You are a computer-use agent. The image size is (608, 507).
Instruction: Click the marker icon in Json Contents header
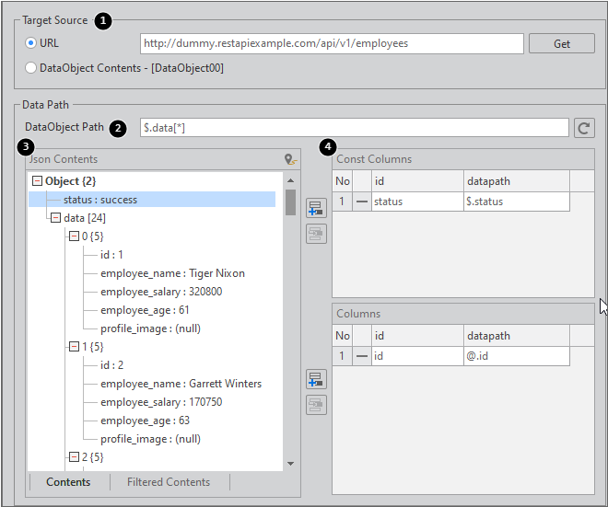pos(291,159)
